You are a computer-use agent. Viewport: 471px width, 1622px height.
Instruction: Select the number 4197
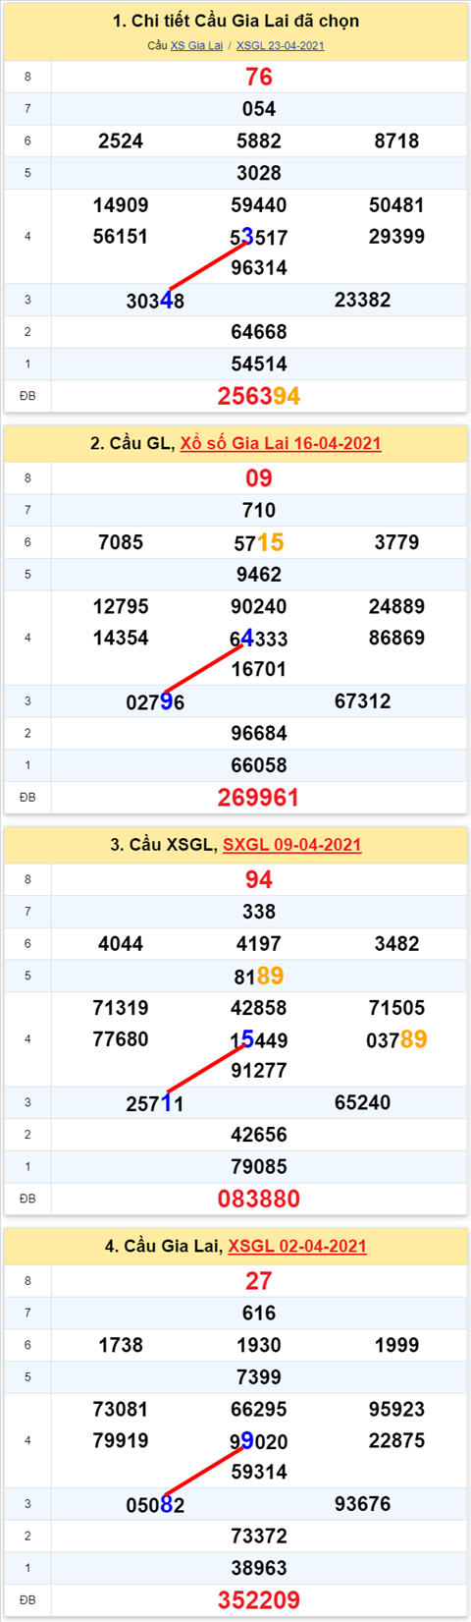pyautogui.click(x=259, y=944)
